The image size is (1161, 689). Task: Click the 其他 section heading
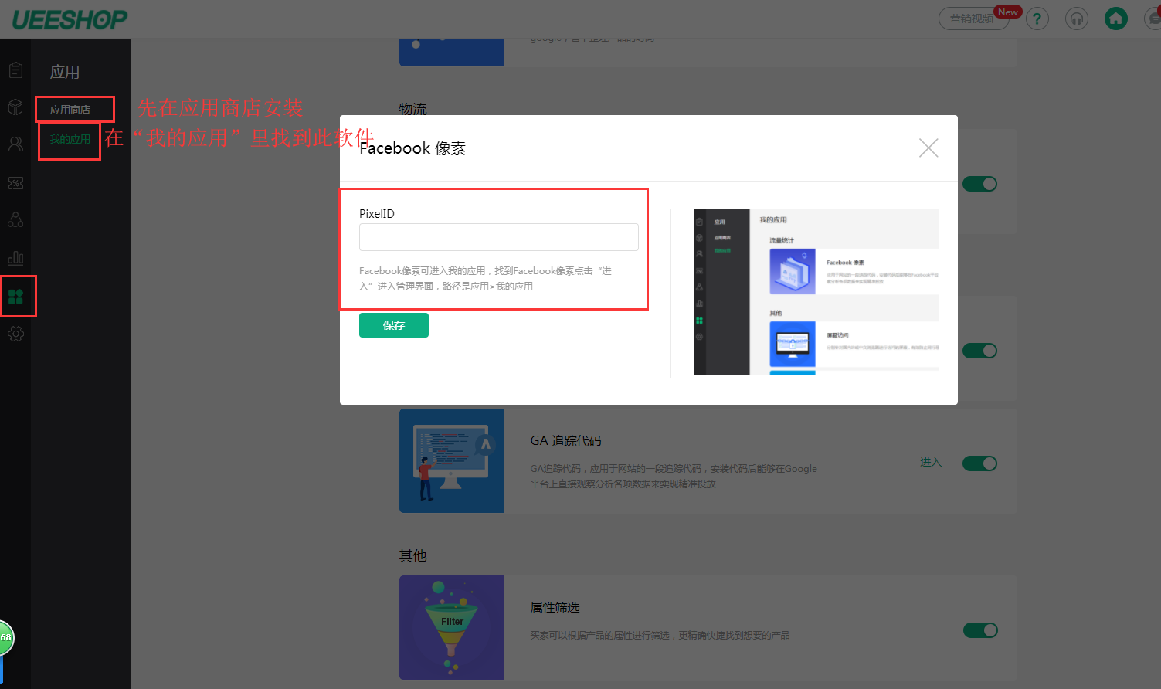[412, 555]
